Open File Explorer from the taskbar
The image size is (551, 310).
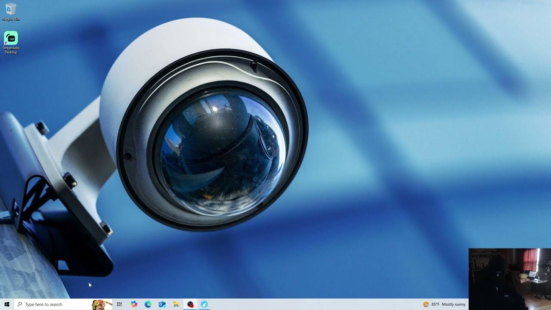click(176, 304)
